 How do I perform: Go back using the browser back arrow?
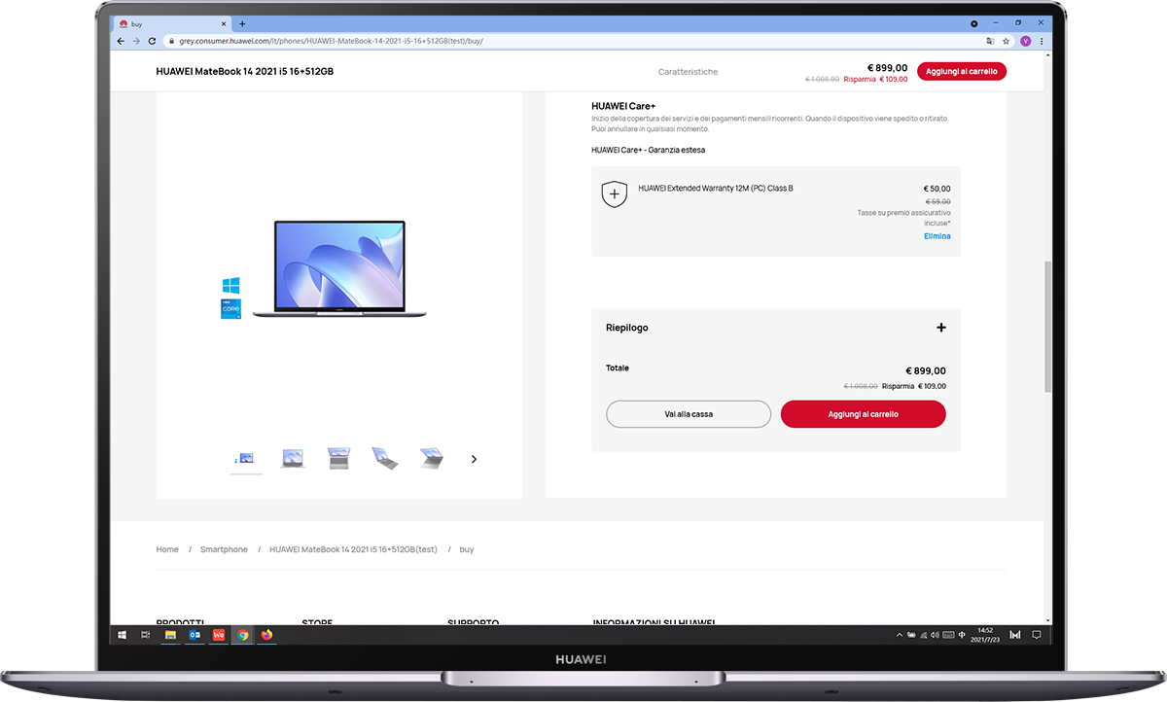coord(121,41)
